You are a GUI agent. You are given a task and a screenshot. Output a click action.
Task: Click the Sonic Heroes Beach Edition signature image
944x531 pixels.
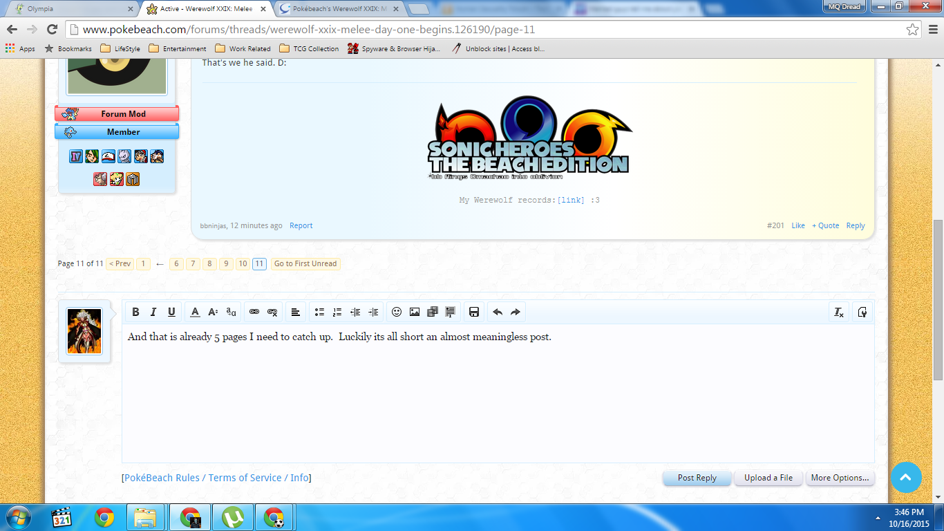tap(529, 138)
